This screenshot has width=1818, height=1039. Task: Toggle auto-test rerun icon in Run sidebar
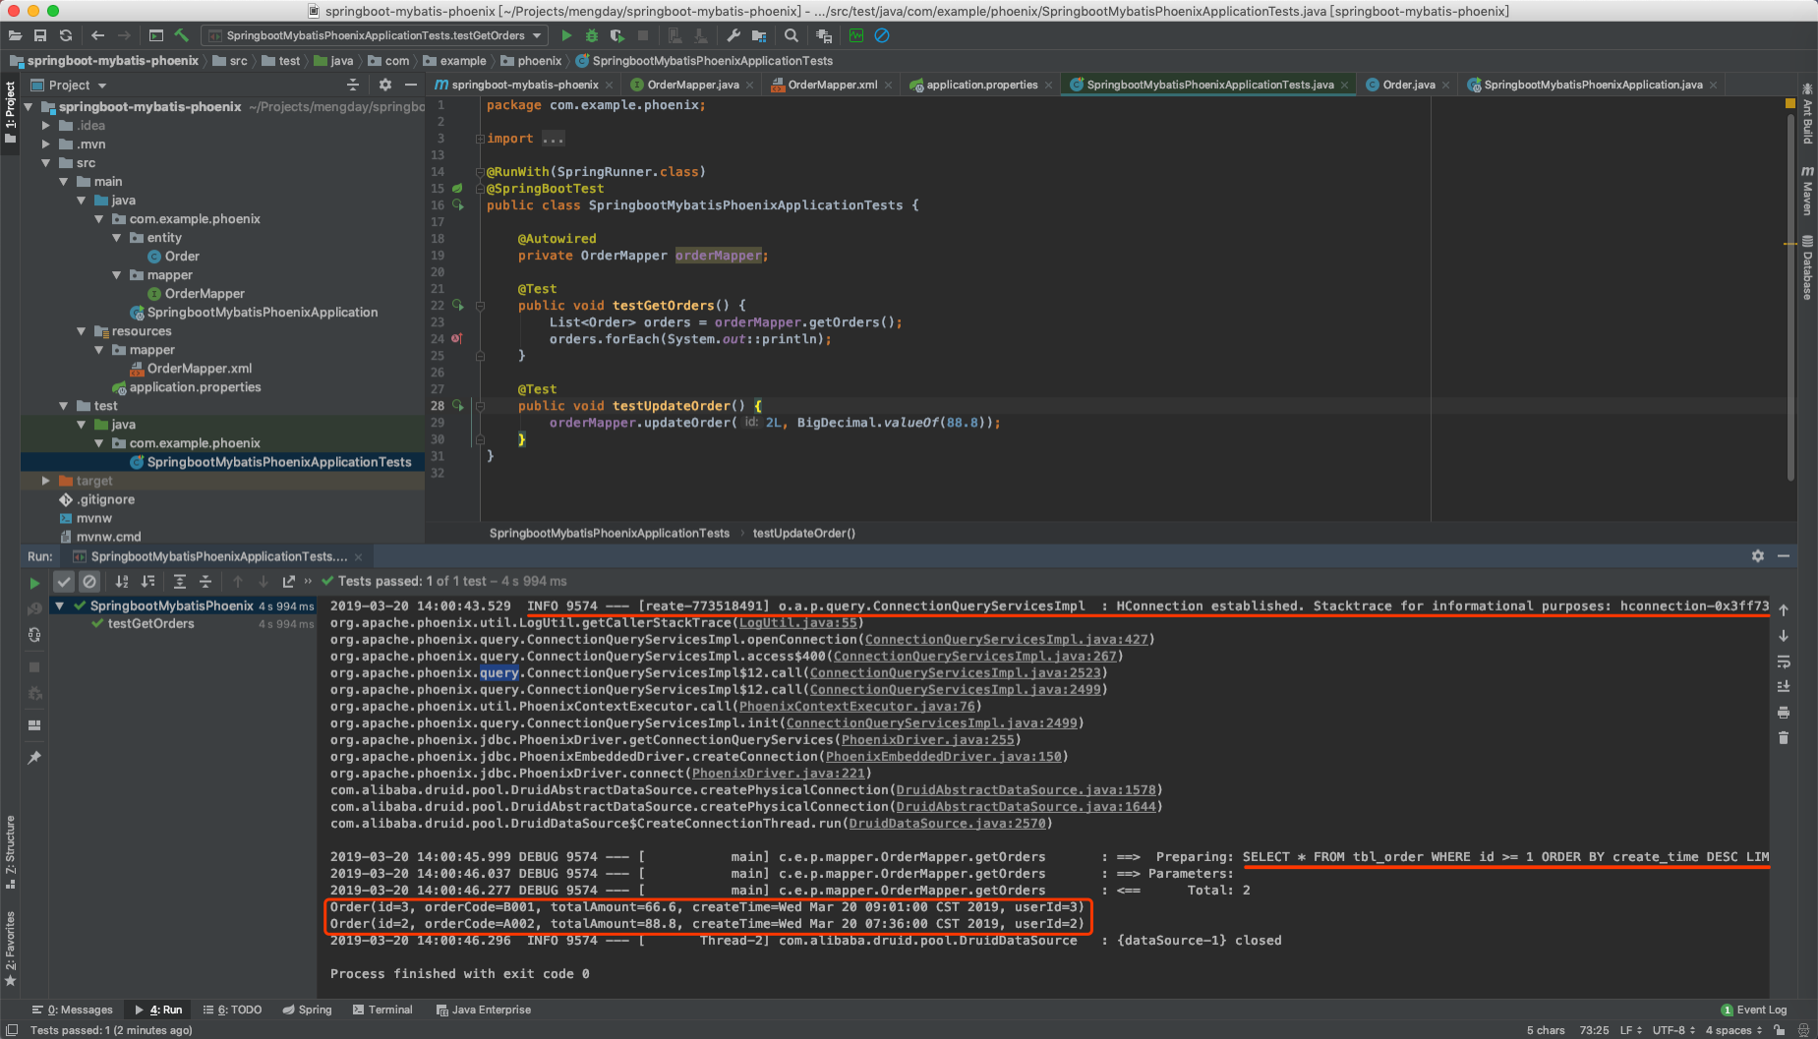[34, 635]
